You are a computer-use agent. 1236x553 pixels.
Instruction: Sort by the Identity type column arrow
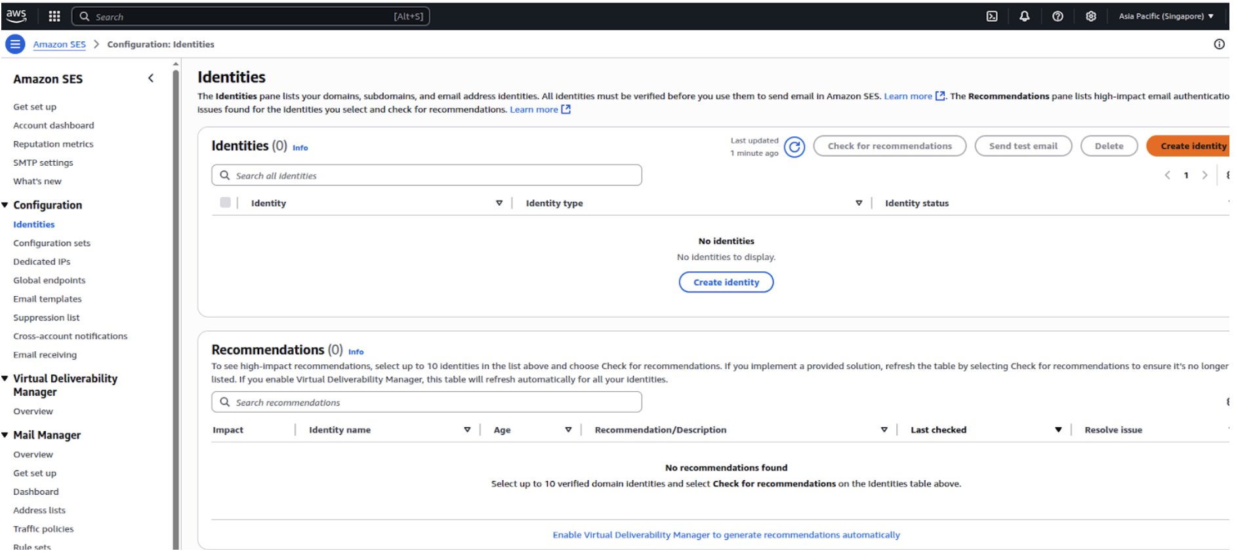859,203
